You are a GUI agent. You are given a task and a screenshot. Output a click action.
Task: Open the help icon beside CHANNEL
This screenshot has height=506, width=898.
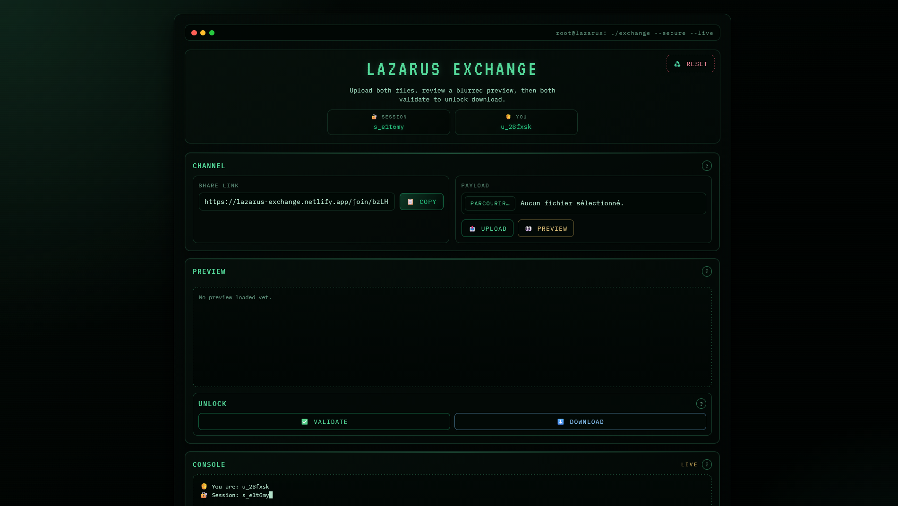coord(707,166)
